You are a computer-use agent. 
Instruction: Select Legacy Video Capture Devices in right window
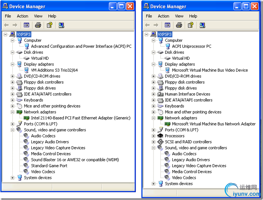tap(199, 166)
